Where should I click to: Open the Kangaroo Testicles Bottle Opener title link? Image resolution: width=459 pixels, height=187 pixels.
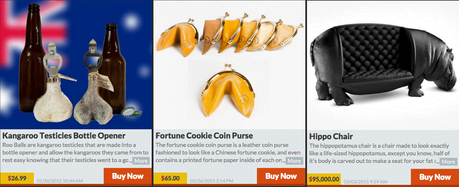point(64,136)
